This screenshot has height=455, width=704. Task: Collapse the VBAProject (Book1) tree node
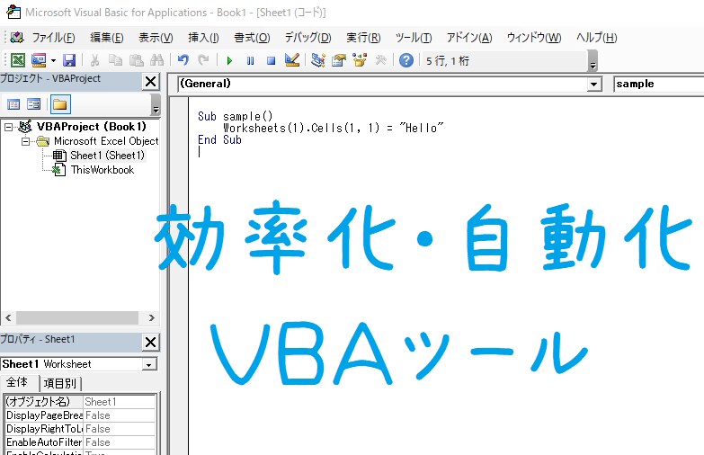8,127
